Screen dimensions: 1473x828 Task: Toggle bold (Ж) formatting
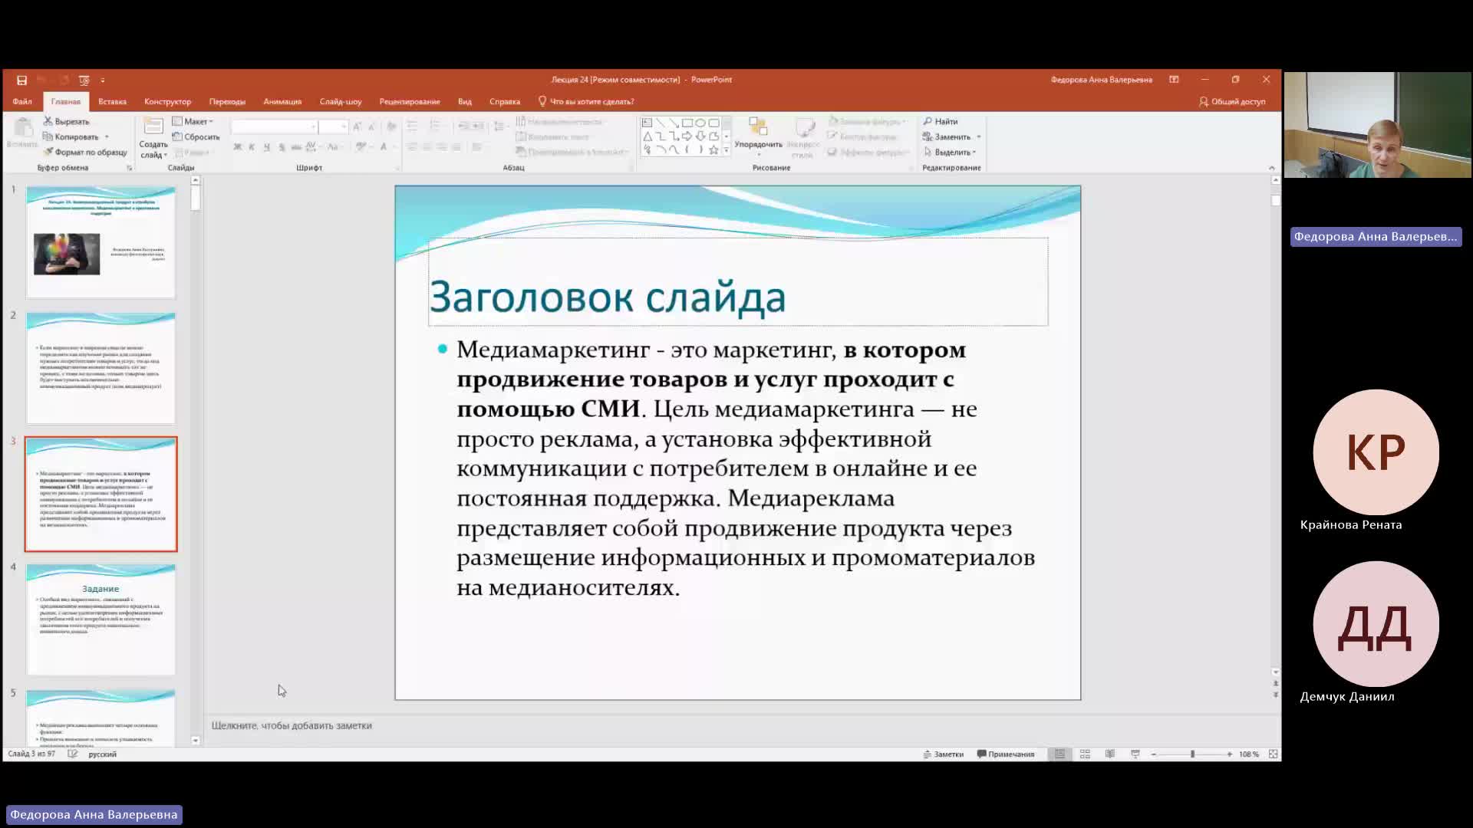coord(237,147)
